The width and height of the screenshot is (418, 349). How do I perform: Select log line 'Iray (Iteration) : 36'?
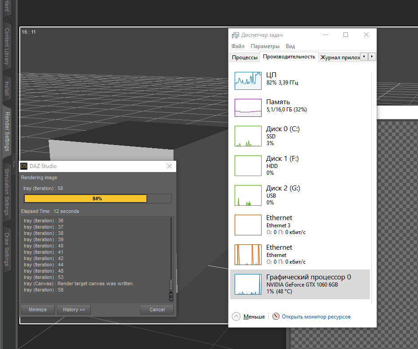point(44,221)
